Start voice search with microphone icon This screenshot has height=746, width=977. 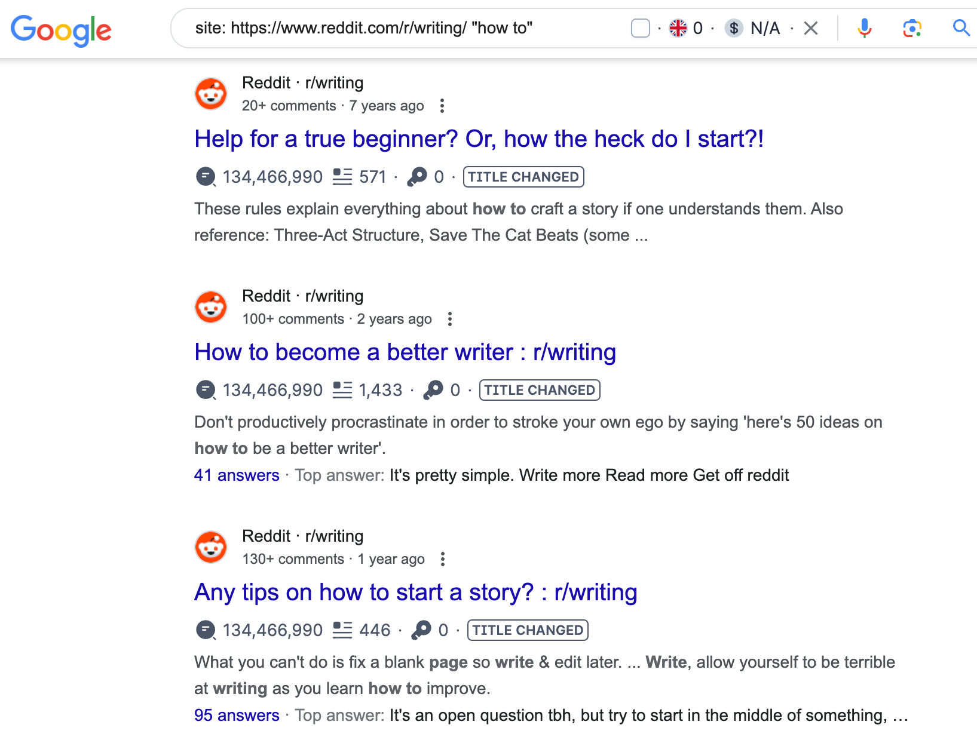(864, 28)
